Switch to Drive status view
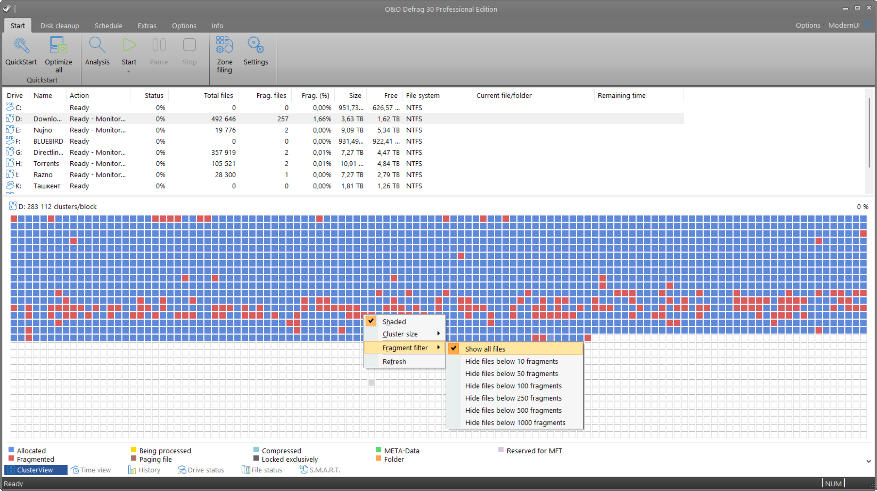 click(x=201, y=470)
